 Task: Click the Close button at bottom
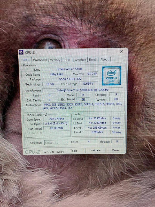(x=115, y=150)
